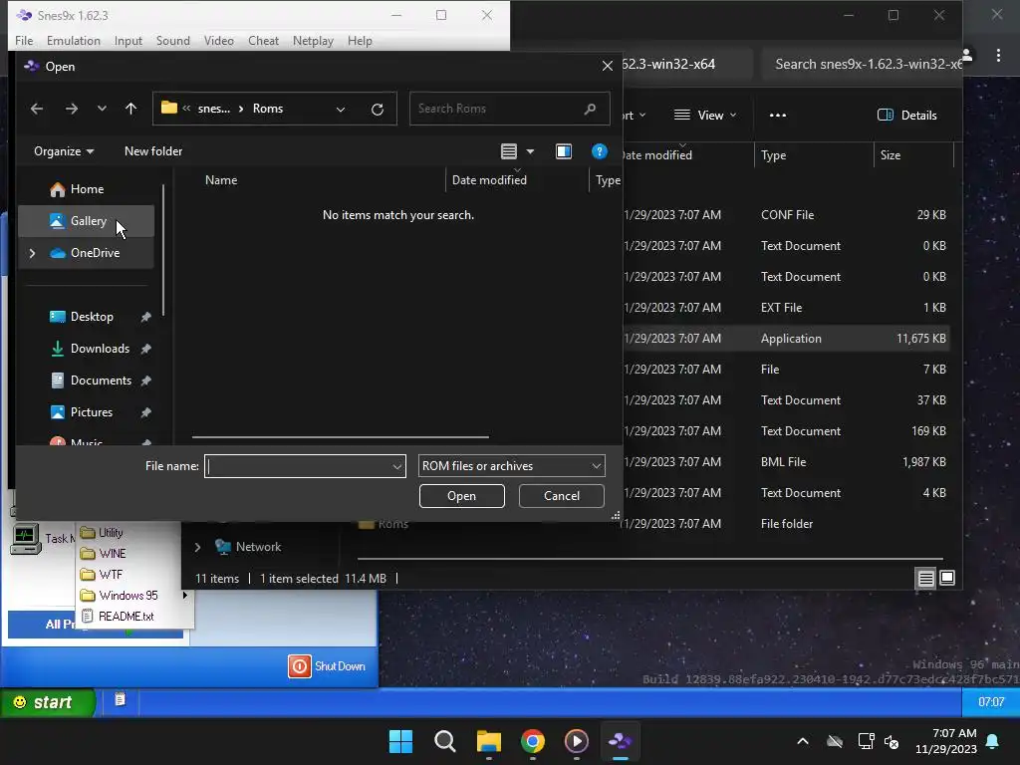Open view options dropdown arrow
The image size is (1020, 765).
pos(530,151)
